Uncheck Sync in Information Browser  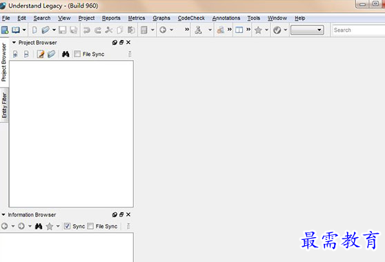(67, 226)
